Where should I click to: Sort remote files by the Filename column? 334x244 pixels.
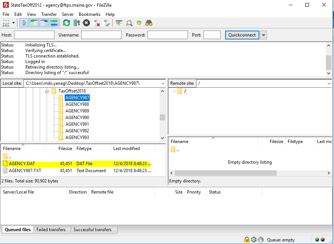[x=213, y=142]
